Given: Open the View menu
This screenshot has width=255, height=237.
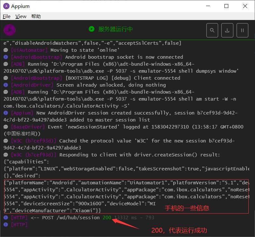Looking at the screenshot, I should [21, 16].
